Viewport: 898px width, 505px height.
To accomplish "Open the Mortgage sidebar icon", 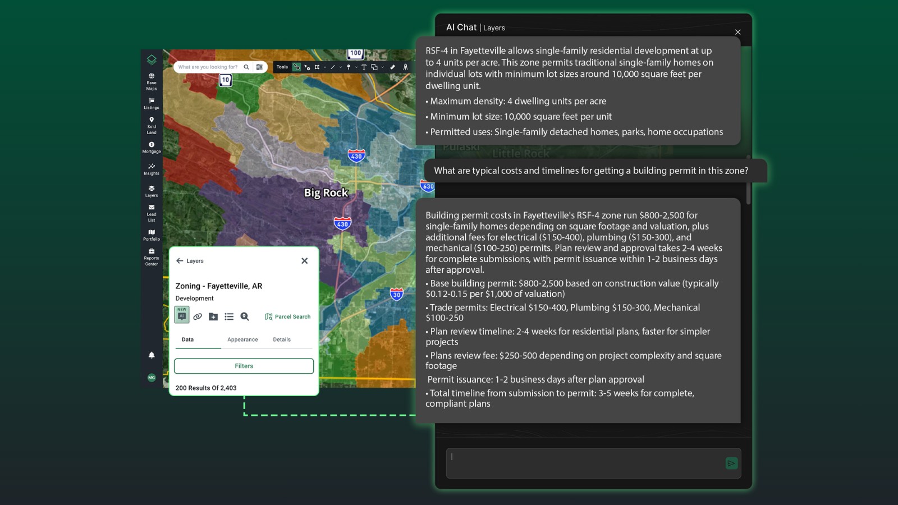I will (152, 147).
